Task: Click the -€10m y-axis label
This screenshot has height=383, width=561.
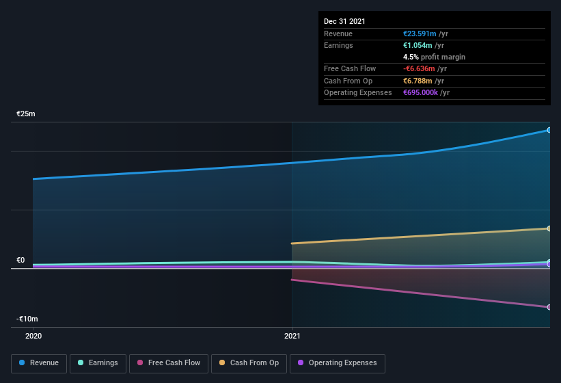Action: tap(27, 319)
